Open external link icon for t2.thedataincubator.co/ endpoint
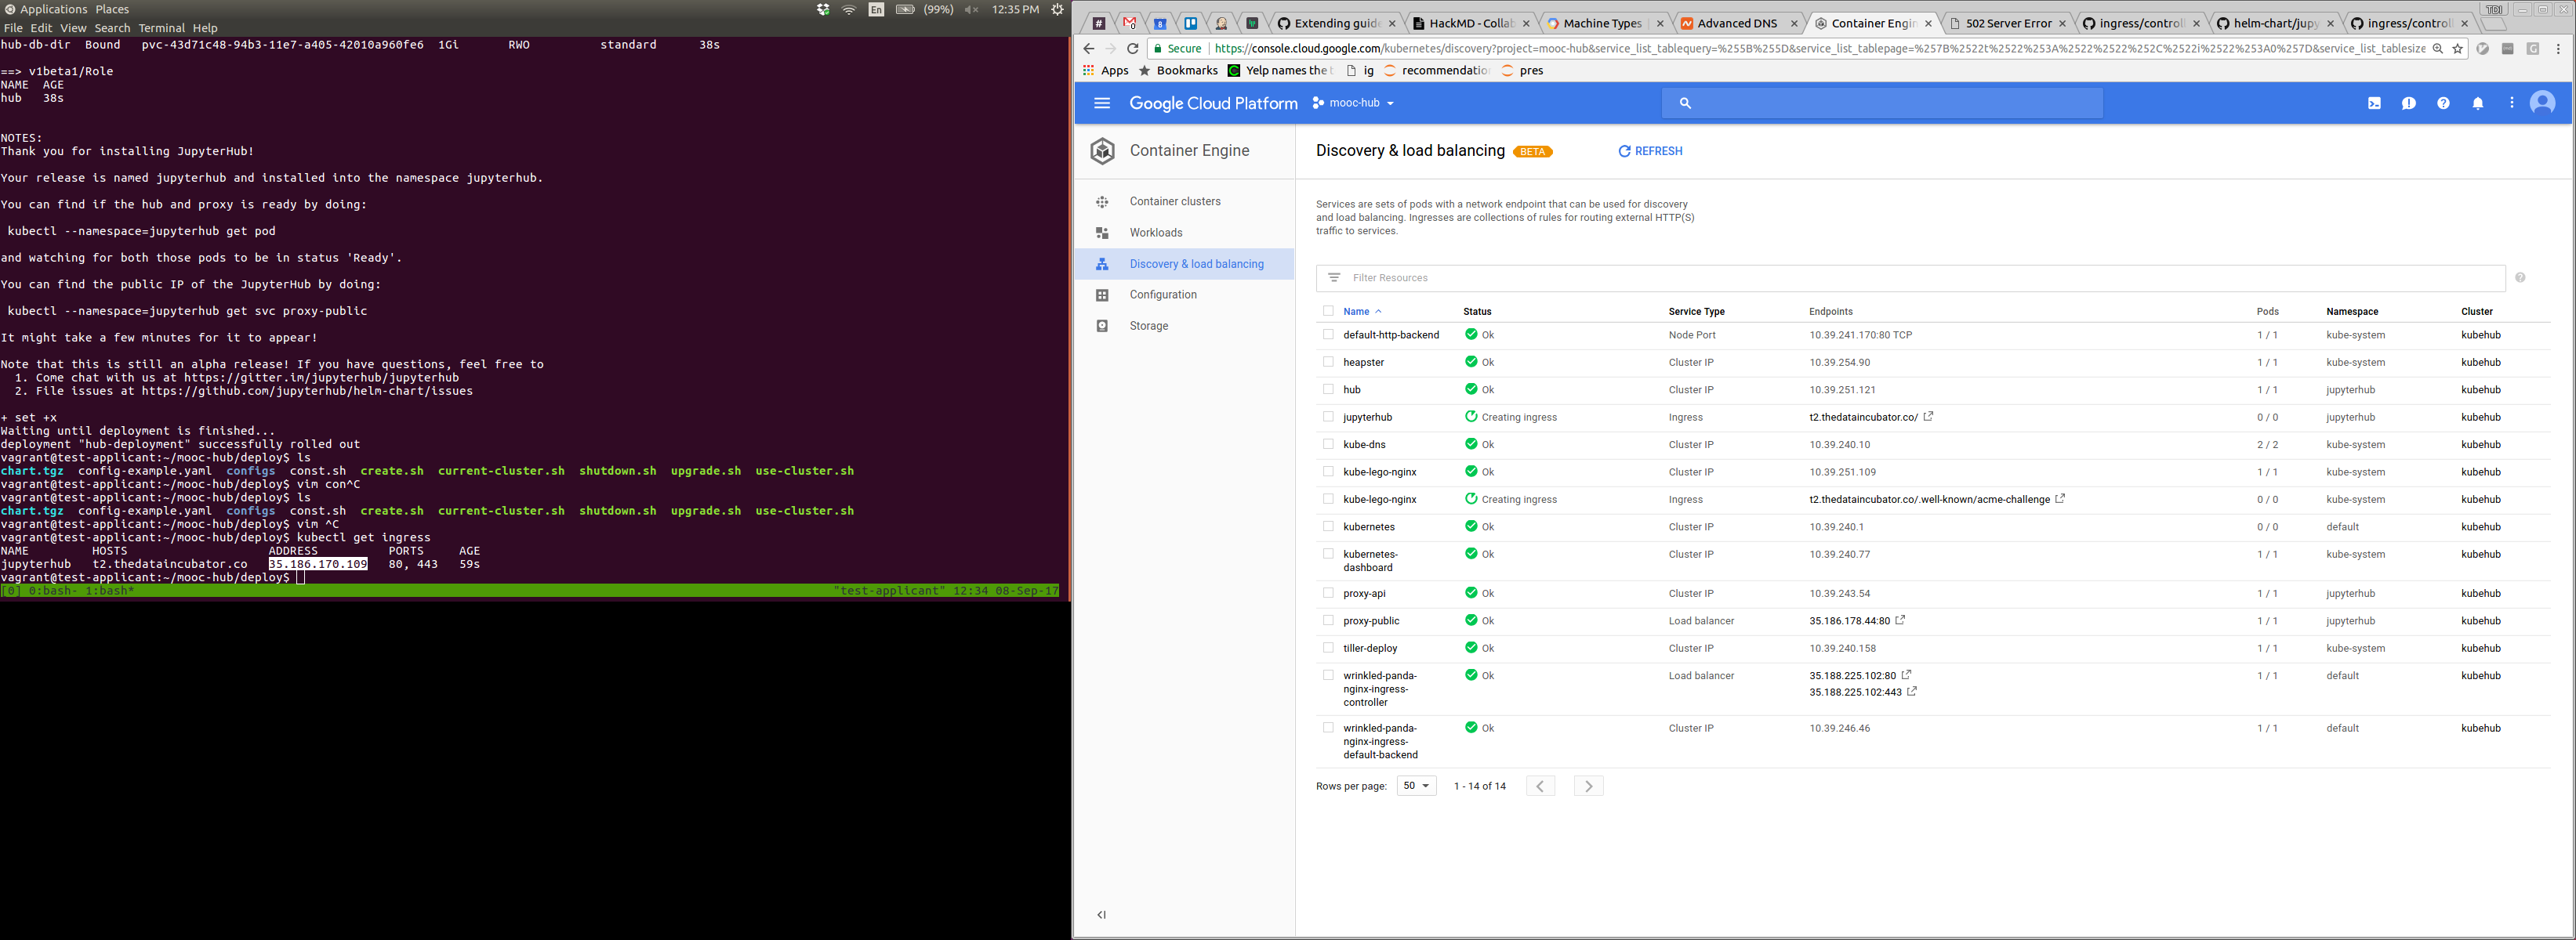Image resolution: width=2576 pixels, height=940 pixels. click(x=1928, y=417)
